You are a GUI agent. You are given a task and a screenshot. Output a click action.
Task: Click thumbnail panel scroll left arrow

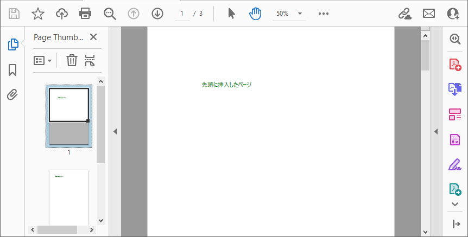point(33,229)
